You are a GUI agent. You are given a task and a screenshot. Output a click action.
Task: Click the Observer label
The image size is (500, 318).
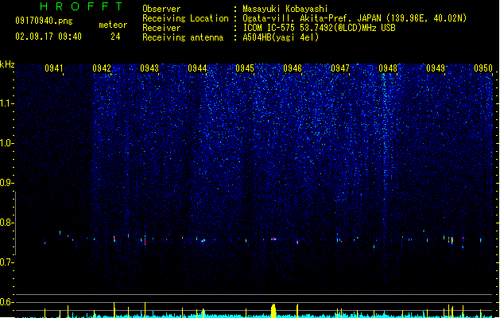tap(161, 9)
